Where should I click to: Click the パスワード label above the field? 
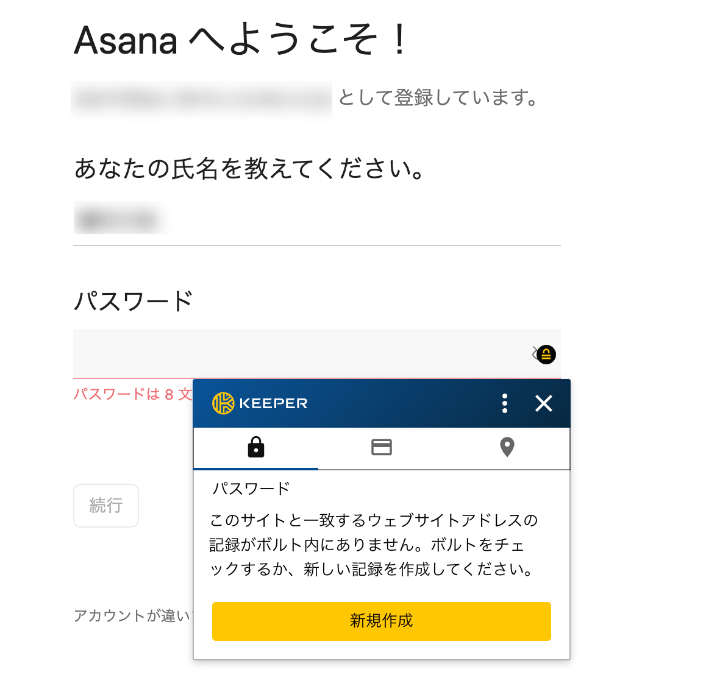tap(133, 301)
